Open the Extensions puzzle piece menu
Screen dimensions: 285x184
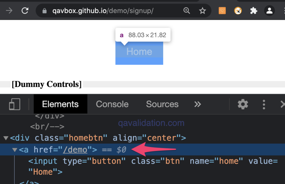tap(254, 11)
